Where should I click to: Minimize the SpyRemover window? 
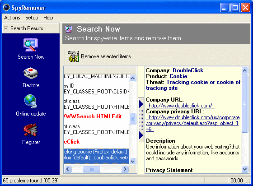[x=225, y=8]
